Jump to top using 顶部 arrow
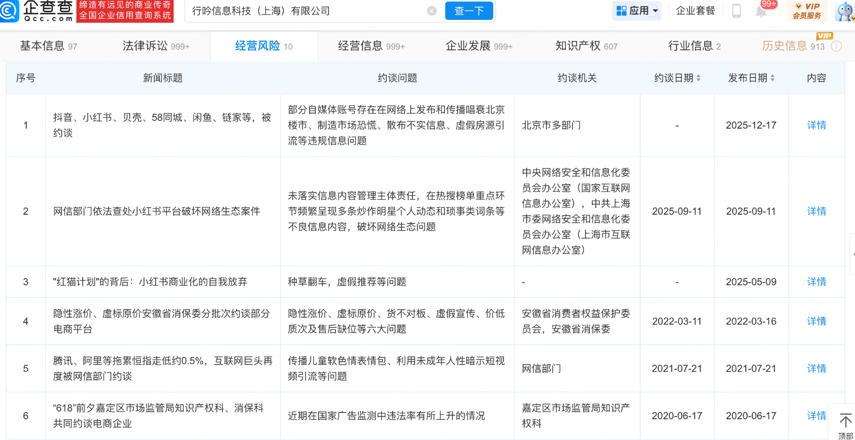The height and width of the screenshot is (440, 855). pyautogui.click(x=845, y=425)
